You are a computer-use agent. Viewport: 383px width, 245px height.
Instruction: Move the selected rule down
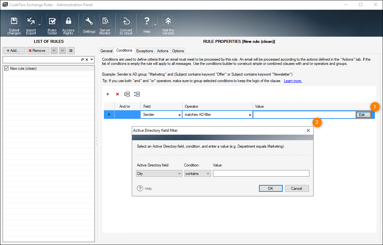click(63, 51)
